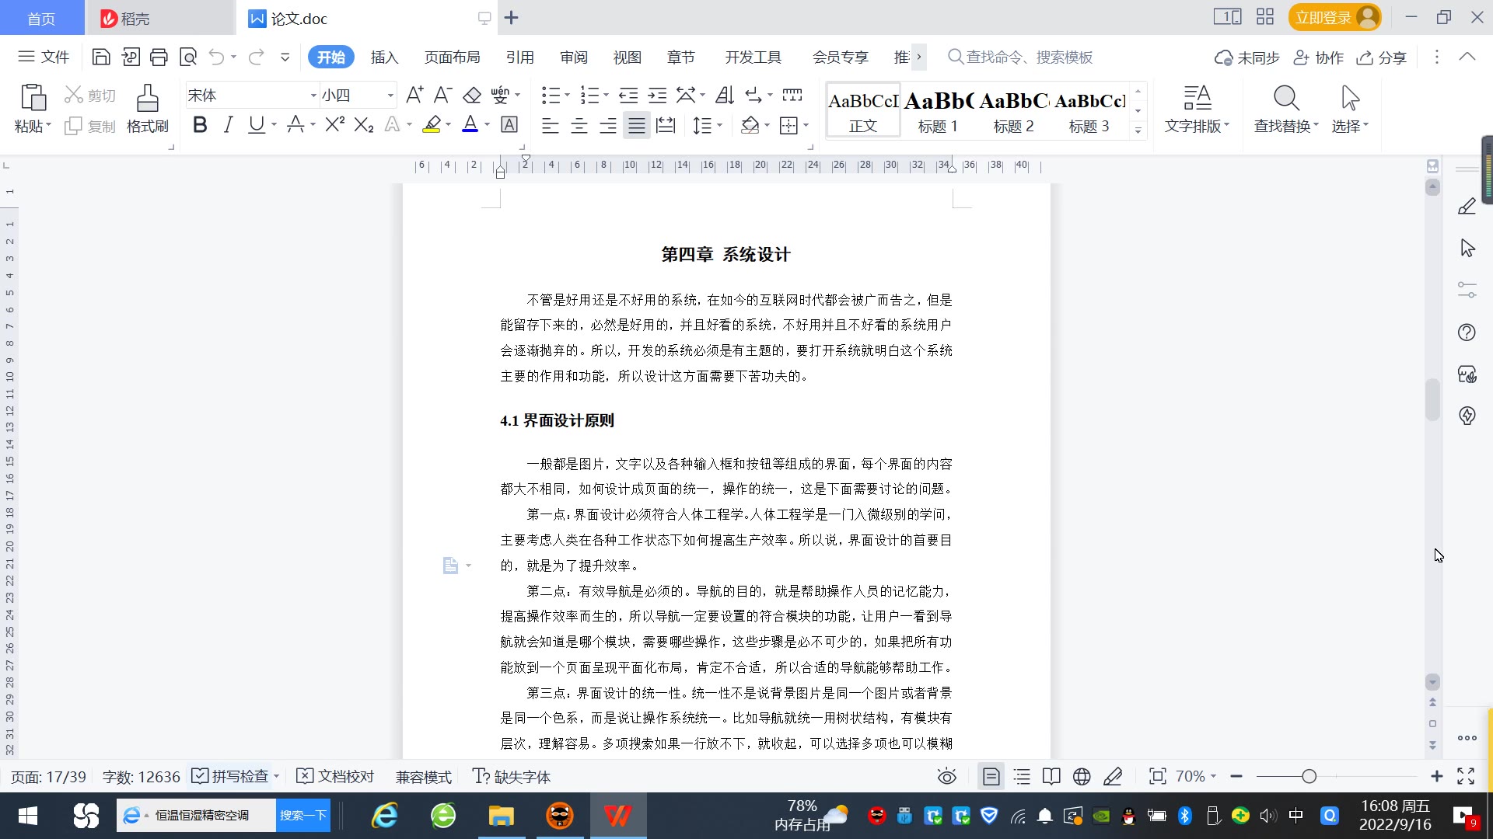Image resolution: width=1493 pixels, height=839 pixels.
Task: Switch to web layout view icon
Action: [x=1081, y=777]
